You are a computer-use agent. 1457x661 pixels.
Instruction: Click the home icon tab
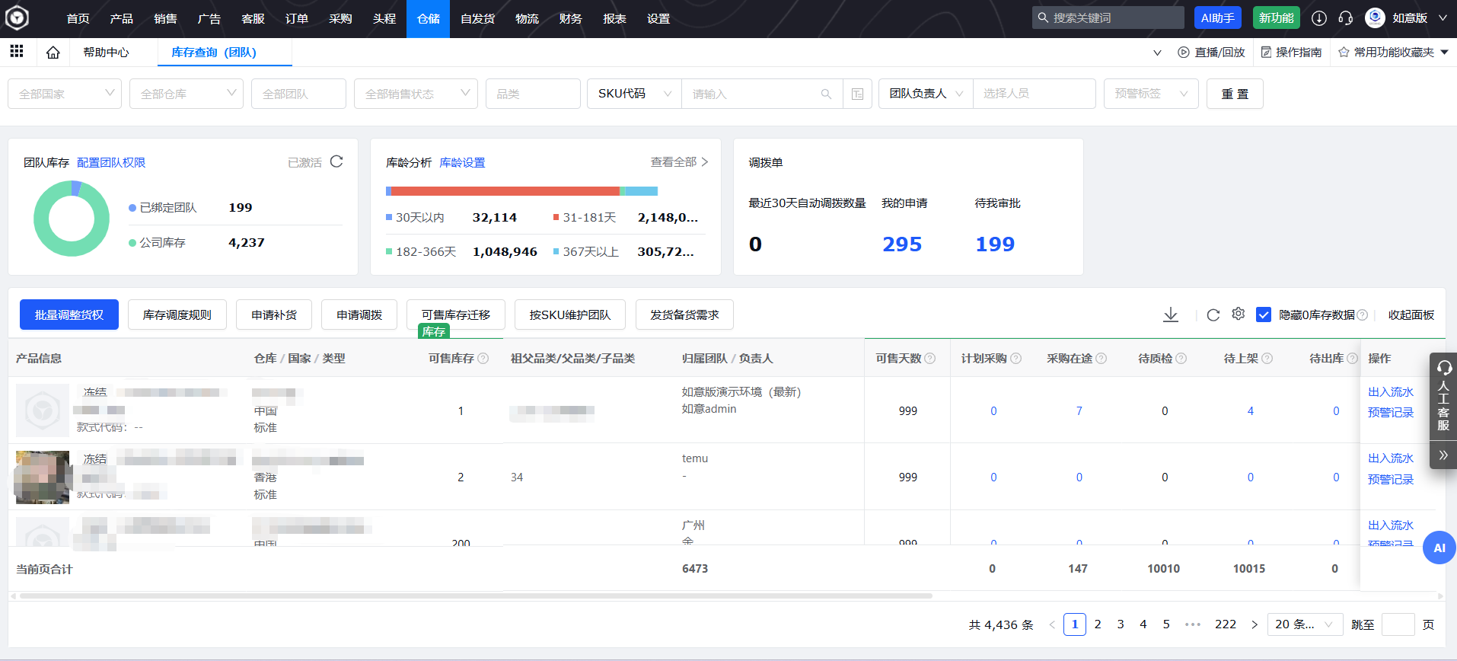[53, 53]
